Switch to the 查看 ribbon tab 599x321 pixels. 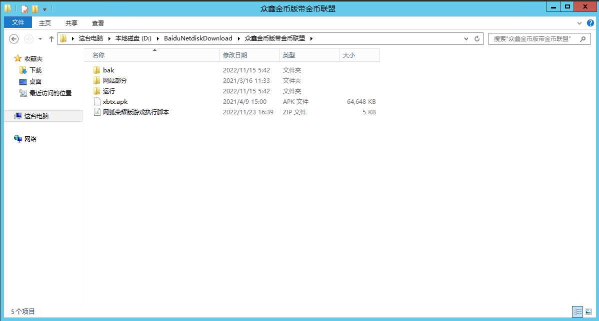click(97, 23)
